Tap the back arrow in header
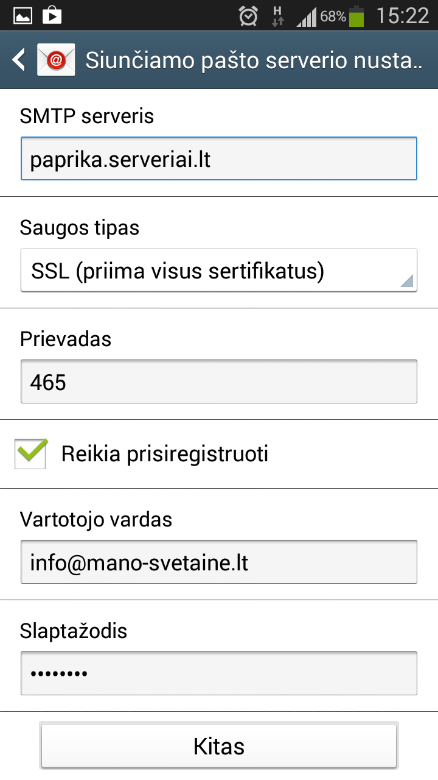 (19, 60)
